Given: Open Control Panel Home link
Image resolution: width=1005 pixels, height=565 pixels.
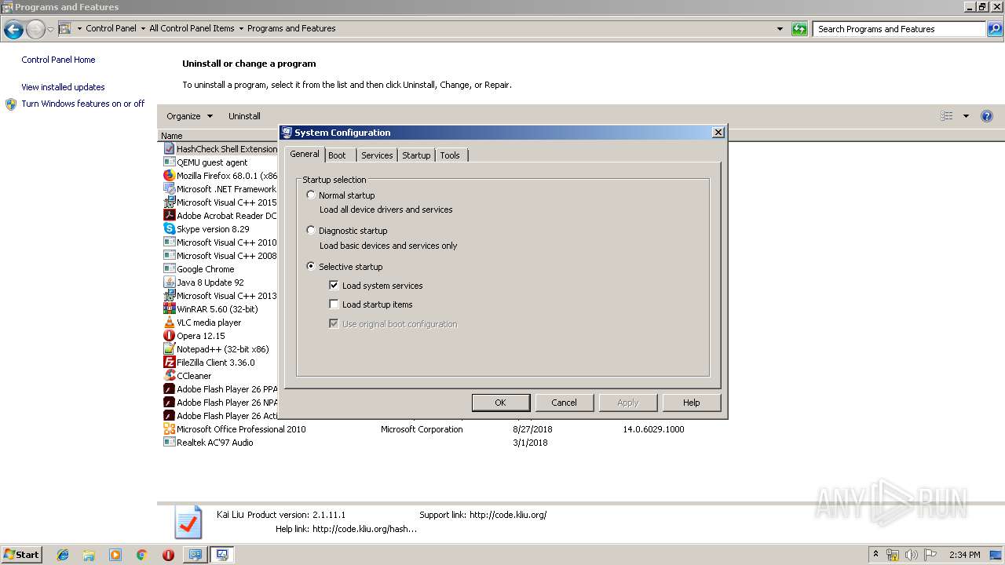Looking at the screenshot, I should [58, 60].
